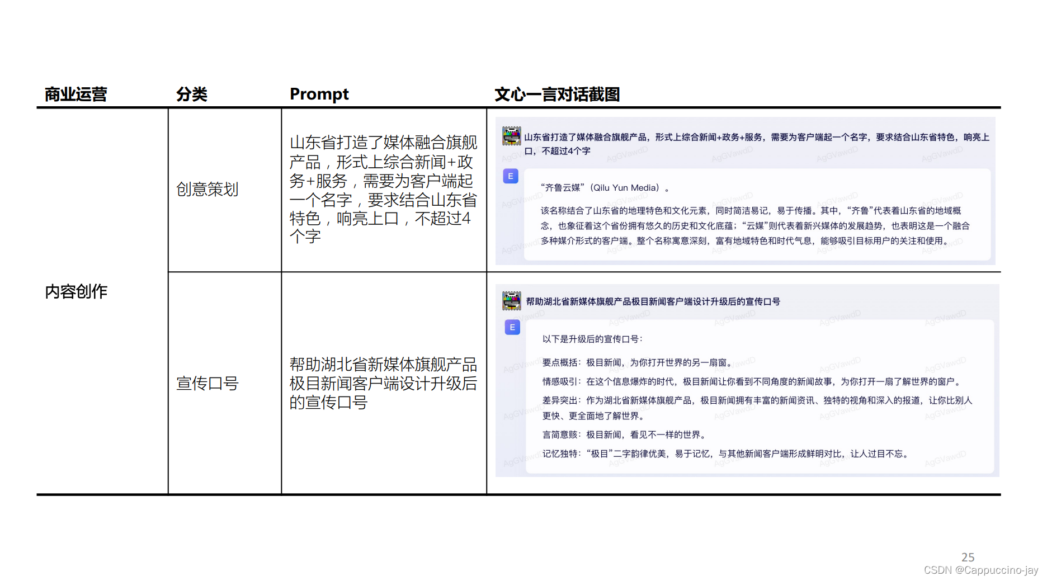The image size is (1047, 581).
Task: Click the line 言简意赅：极目新闻，看见不一样的世界
Action: (x=625, y=434)
